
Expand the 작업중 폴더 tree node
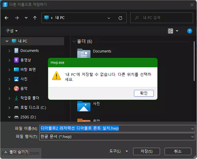pyautogui.click(x=9, y=98)
